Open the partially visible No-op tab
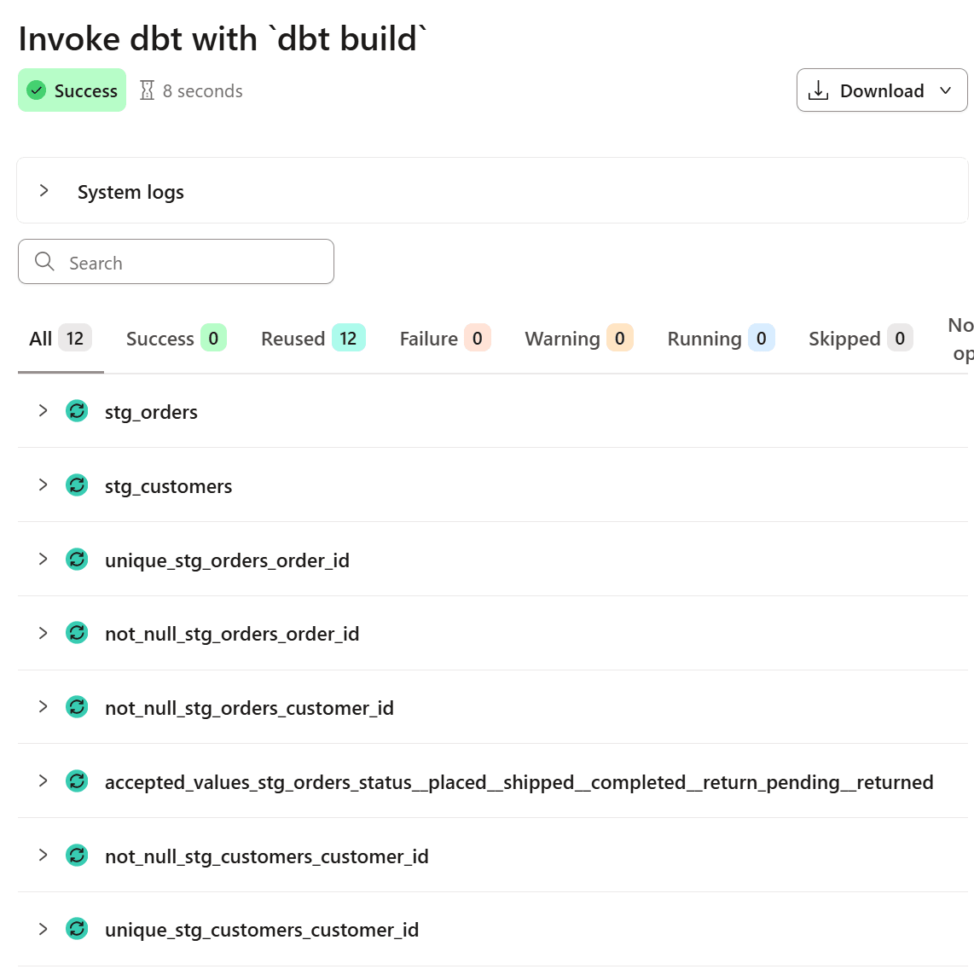 [960, 339]
